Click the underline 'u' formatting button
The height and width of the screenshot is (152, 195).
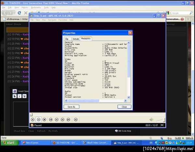point(24,96)
